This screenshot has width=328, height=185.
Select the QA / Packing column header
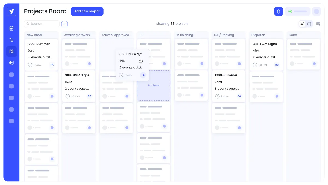[224, 35]
